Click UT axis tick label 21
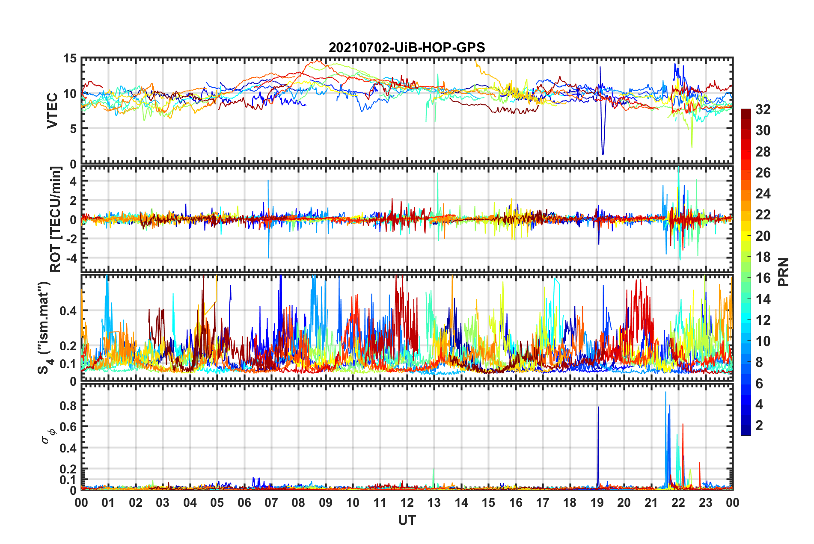The image size is (814, 544). coord(651,503)
